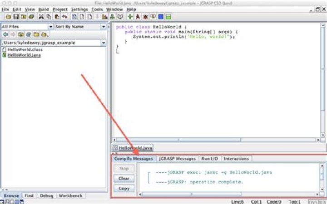Click the green split-window toolbar icon
This screenshot has height=204, width=327.
(x=168, y=16)
